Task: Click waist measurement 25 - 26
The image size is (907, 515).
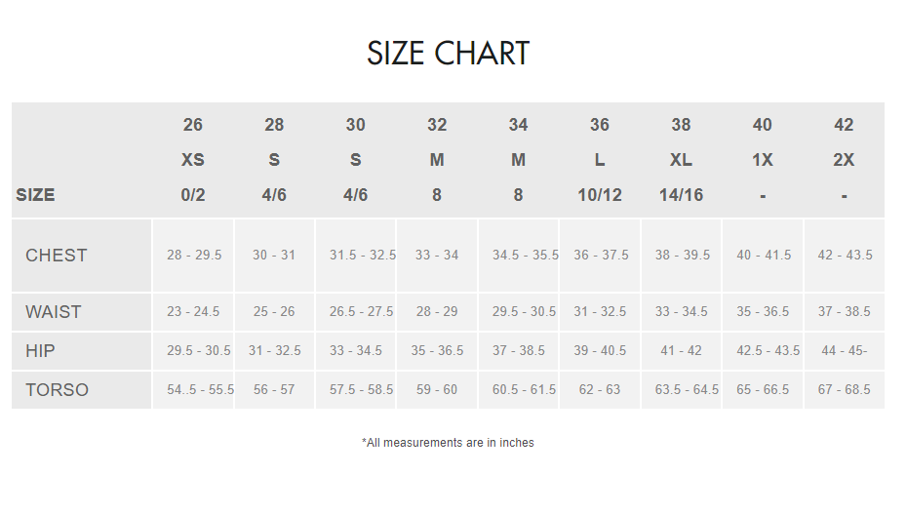Action: [274, 312]
